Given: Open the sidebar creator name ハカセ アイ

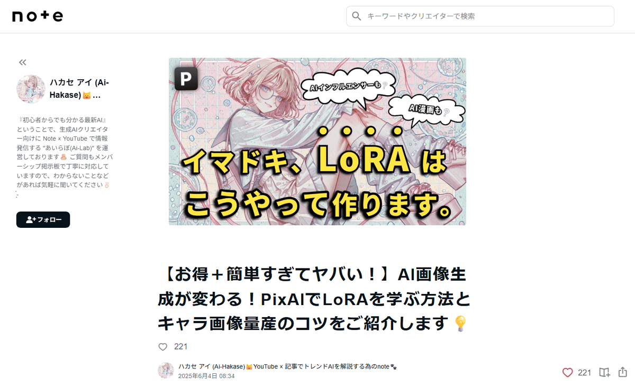Looking at the screenshot, I should point(79,88).
